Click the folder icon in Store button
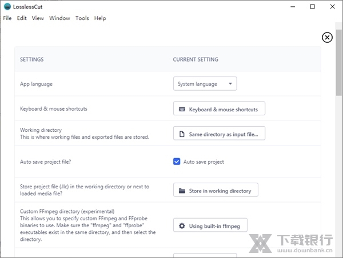 182,191
